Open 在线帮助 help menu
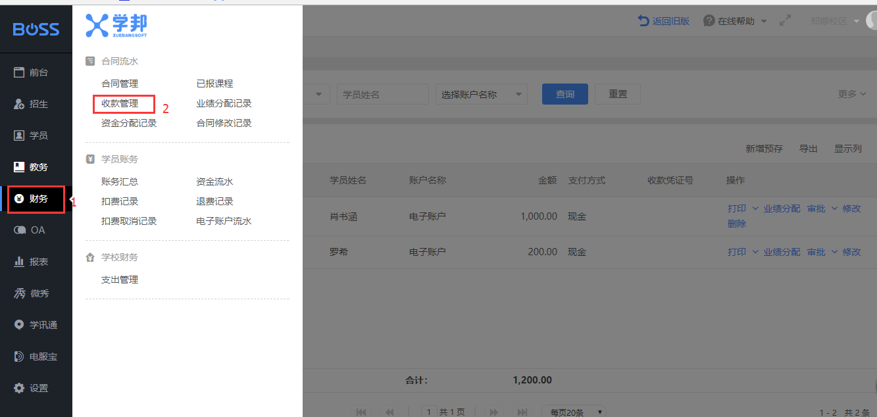 (x=735, y=21)
